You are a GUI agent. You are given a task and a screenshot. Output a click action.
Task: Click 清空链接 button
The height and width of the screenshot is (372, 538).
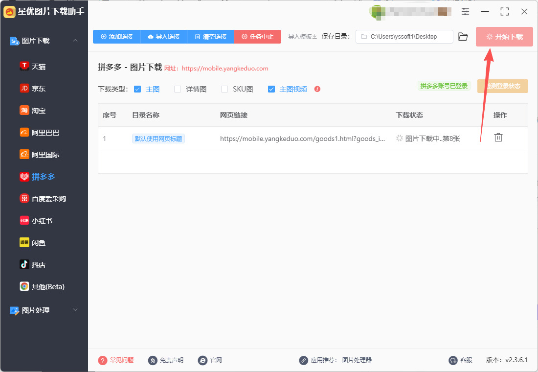tap(211, 36)
